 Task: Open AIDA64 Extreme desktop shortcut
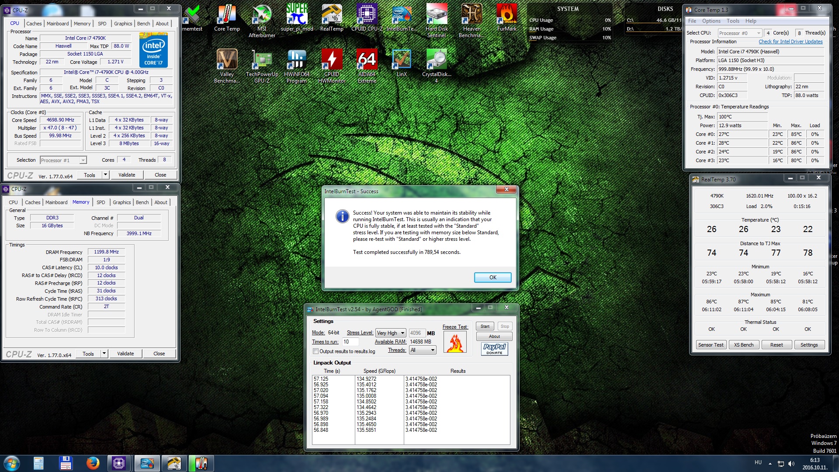367,66
